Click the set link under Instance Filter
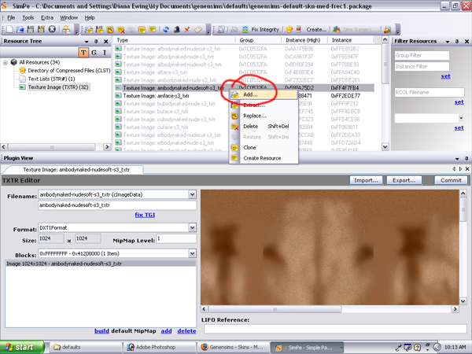This screenshot has width=472, height=354. click(445, 76)
